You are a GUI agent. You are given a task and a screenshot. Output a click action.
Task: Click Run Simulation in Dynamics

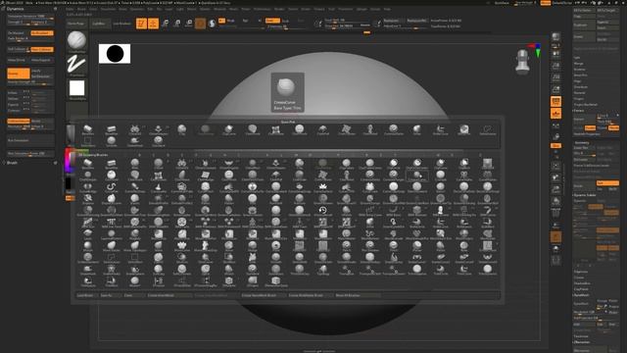[30, 140]
